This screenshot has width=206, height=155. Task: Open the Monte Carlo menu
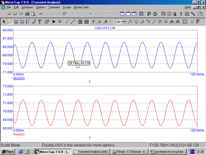tap(82, 7)
